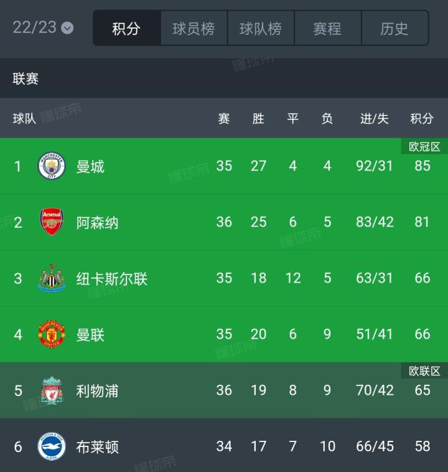Image resolution: width=448 pixels, height=472 pixels.
Task: Click the Manchester City club crest
Action: pos(52,166)
